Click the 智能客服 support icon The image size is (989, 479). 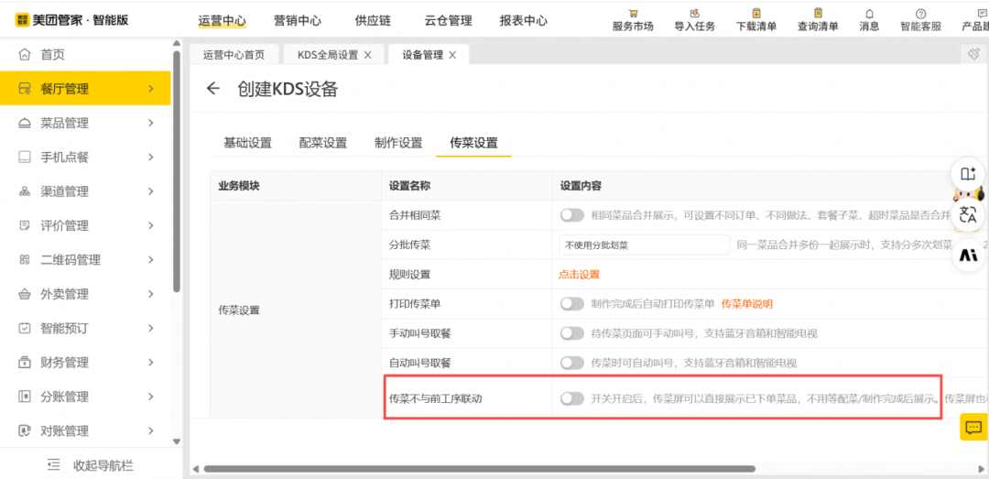point(920,13)
